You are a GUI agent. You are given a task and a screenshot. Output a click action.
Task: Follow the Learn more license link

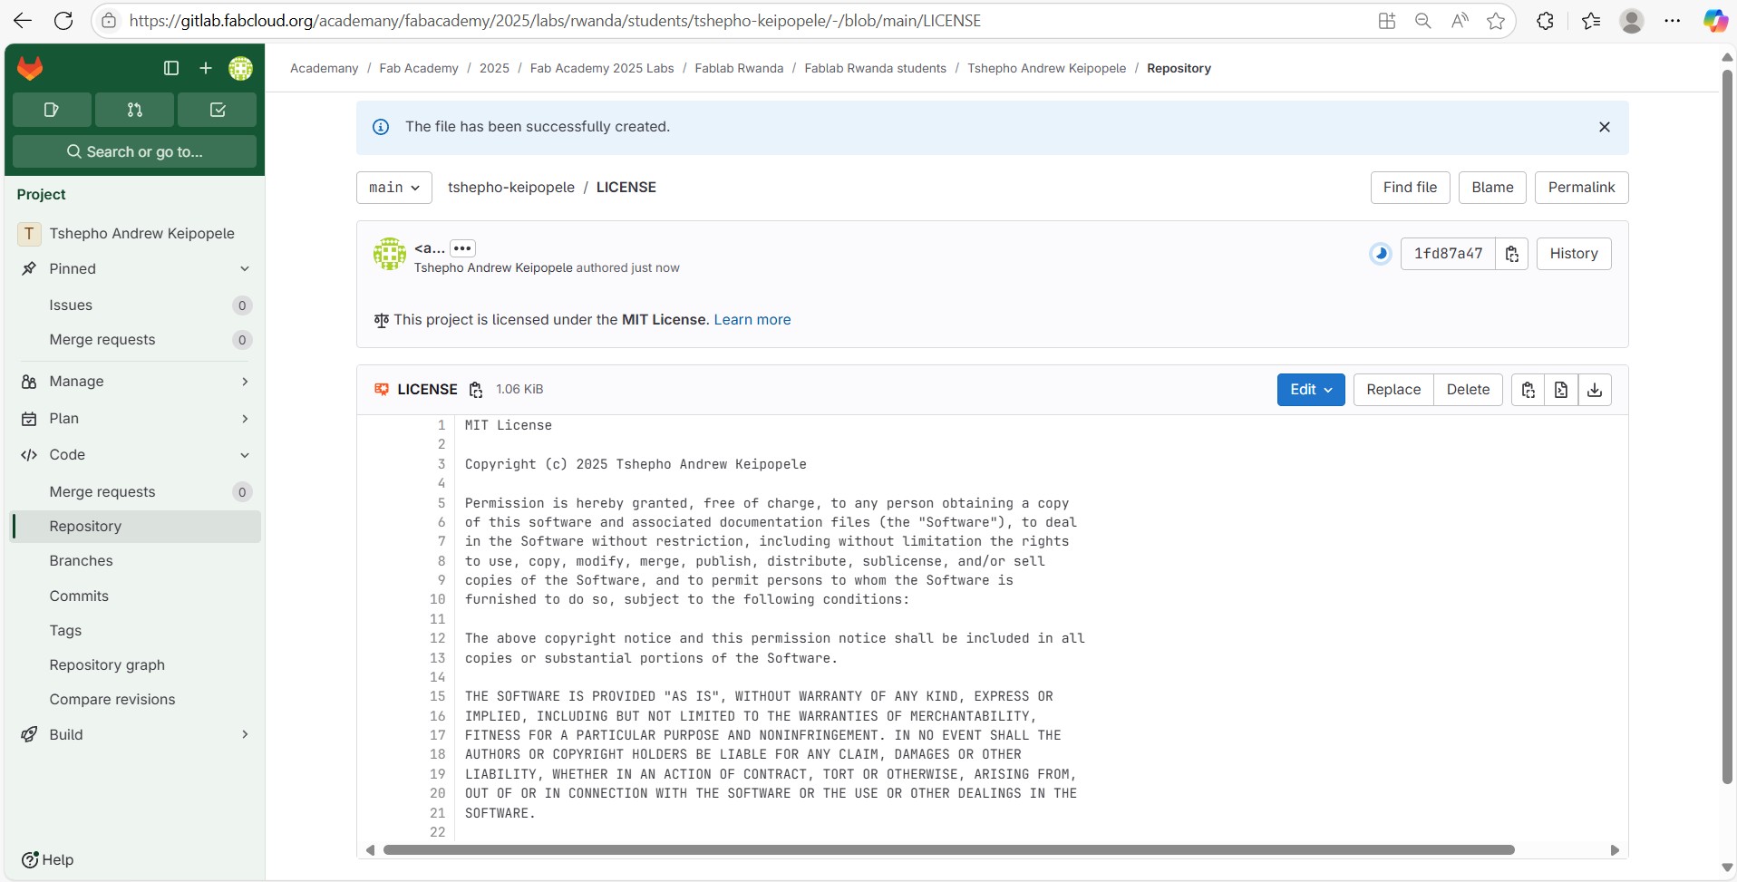[x=752, y=320]
